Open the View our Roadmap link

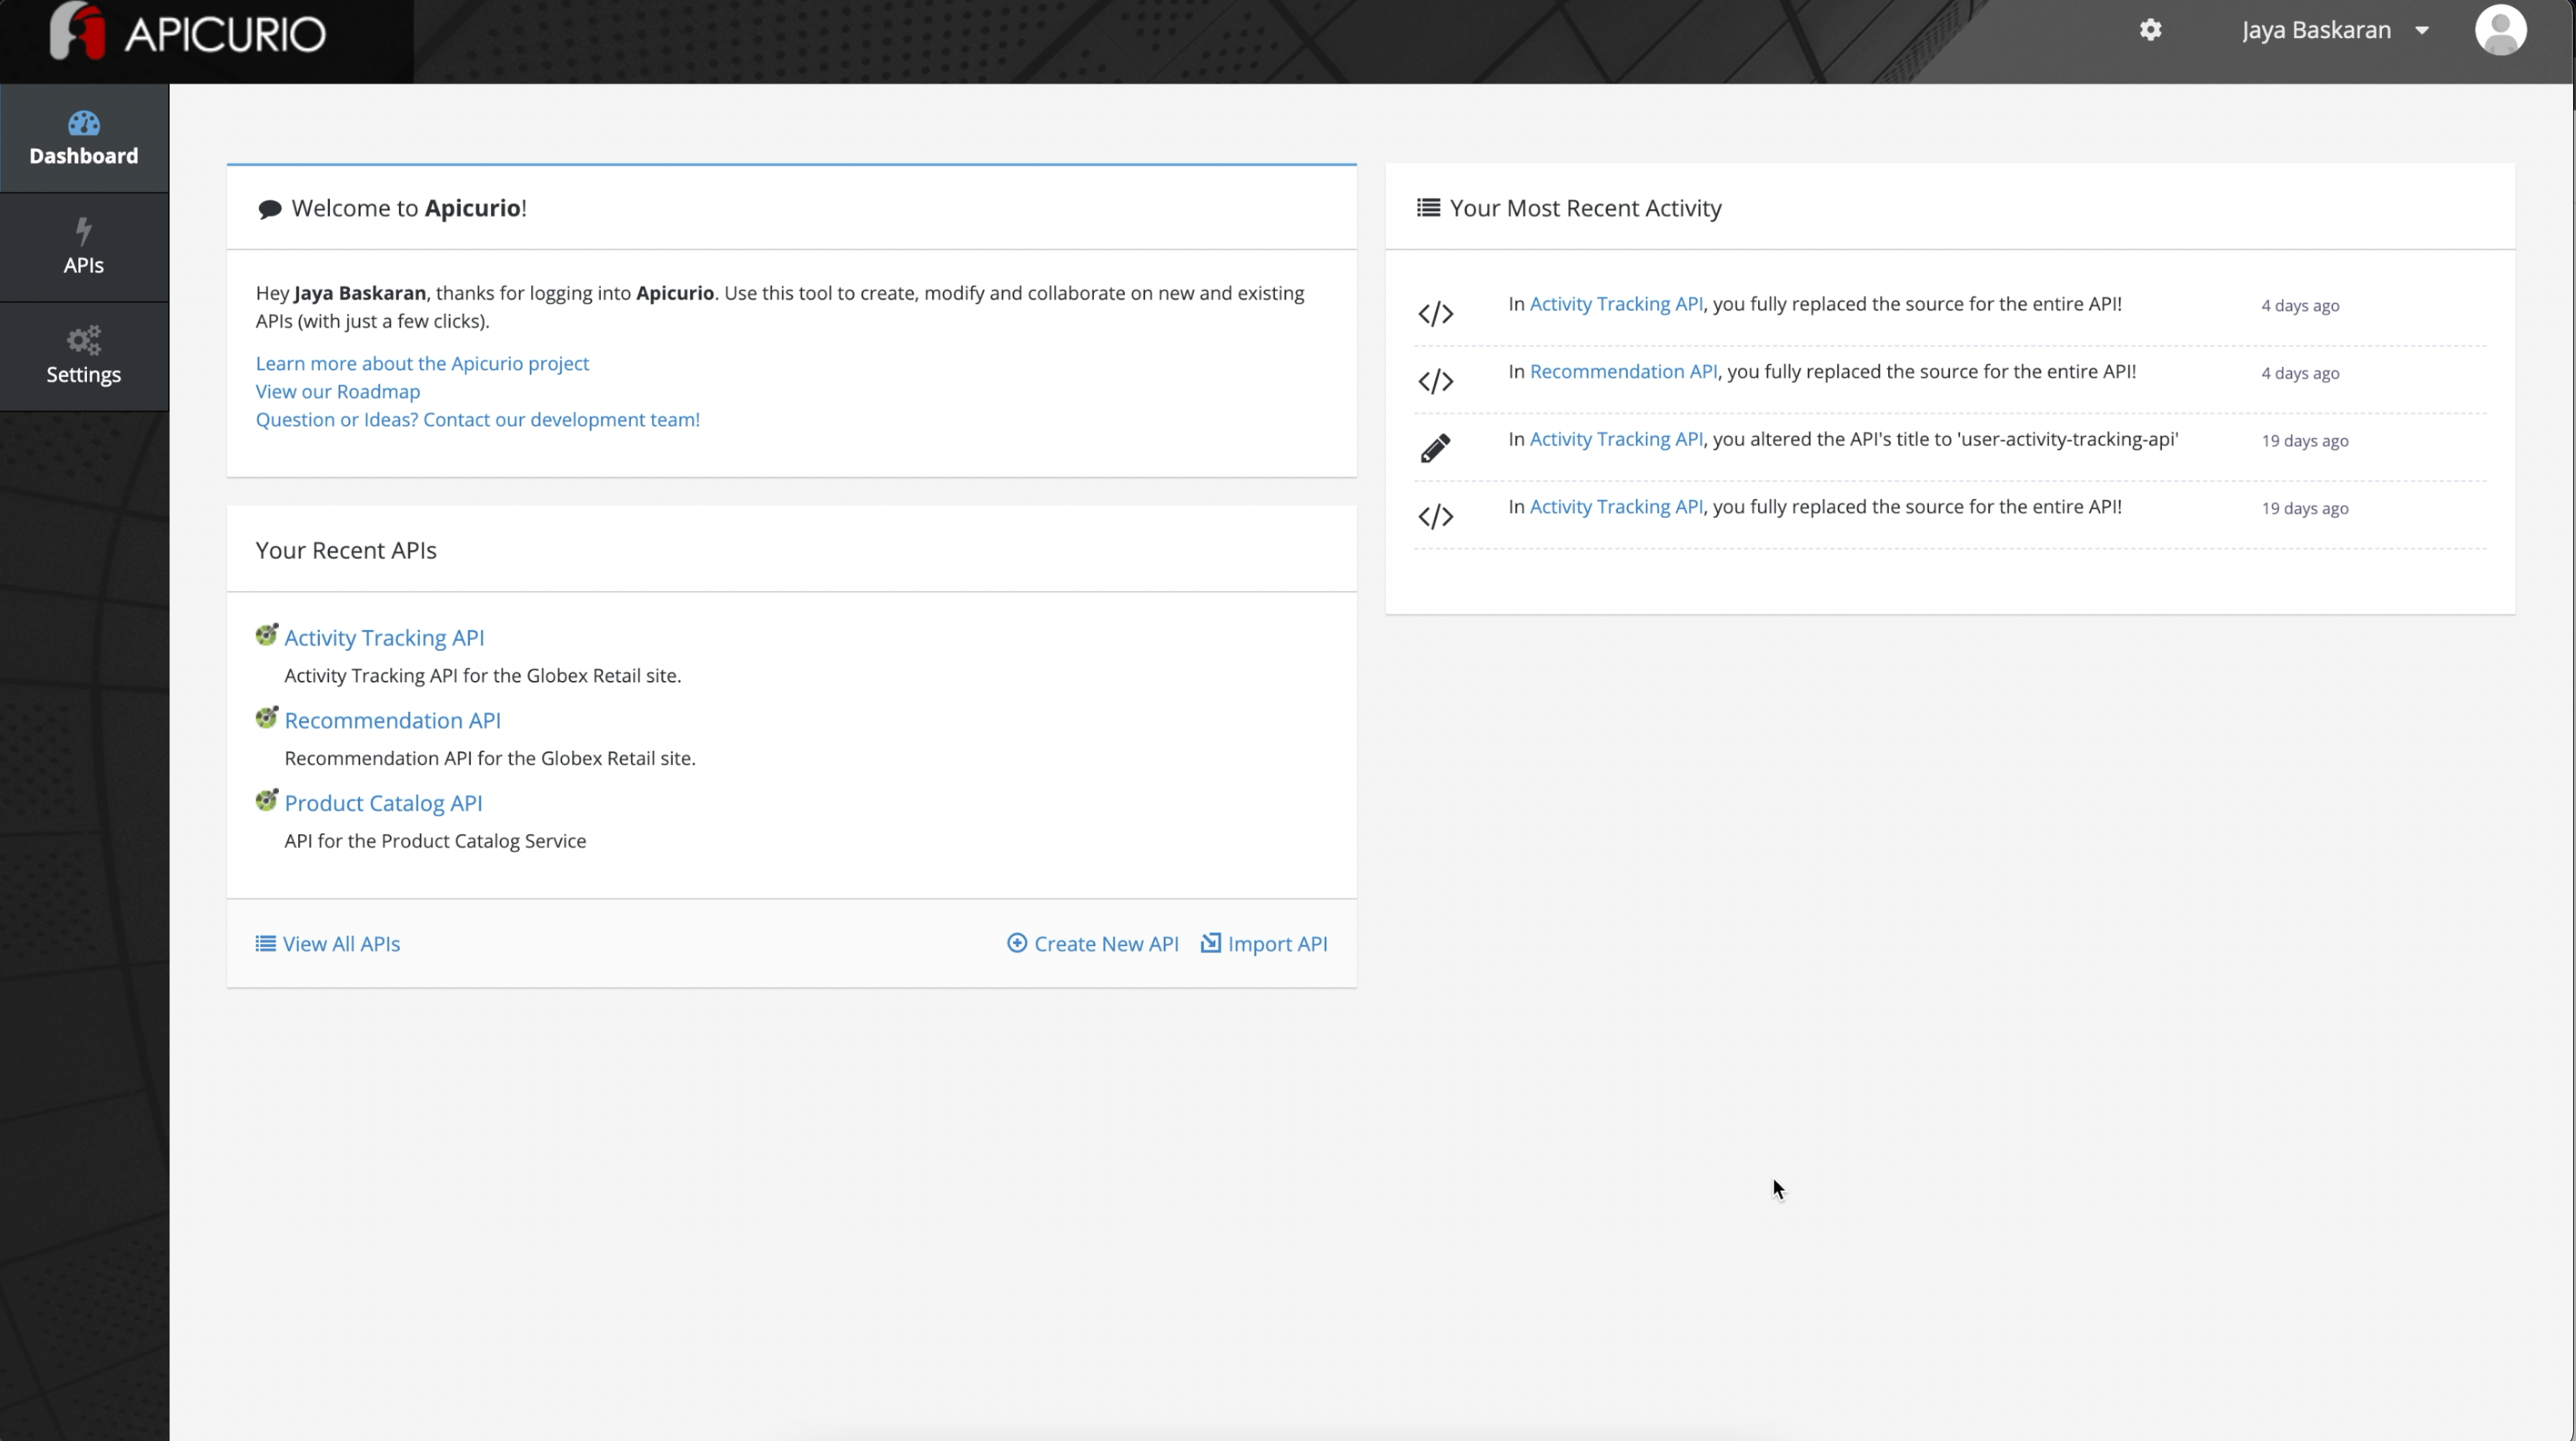click(x=338, y=391)
